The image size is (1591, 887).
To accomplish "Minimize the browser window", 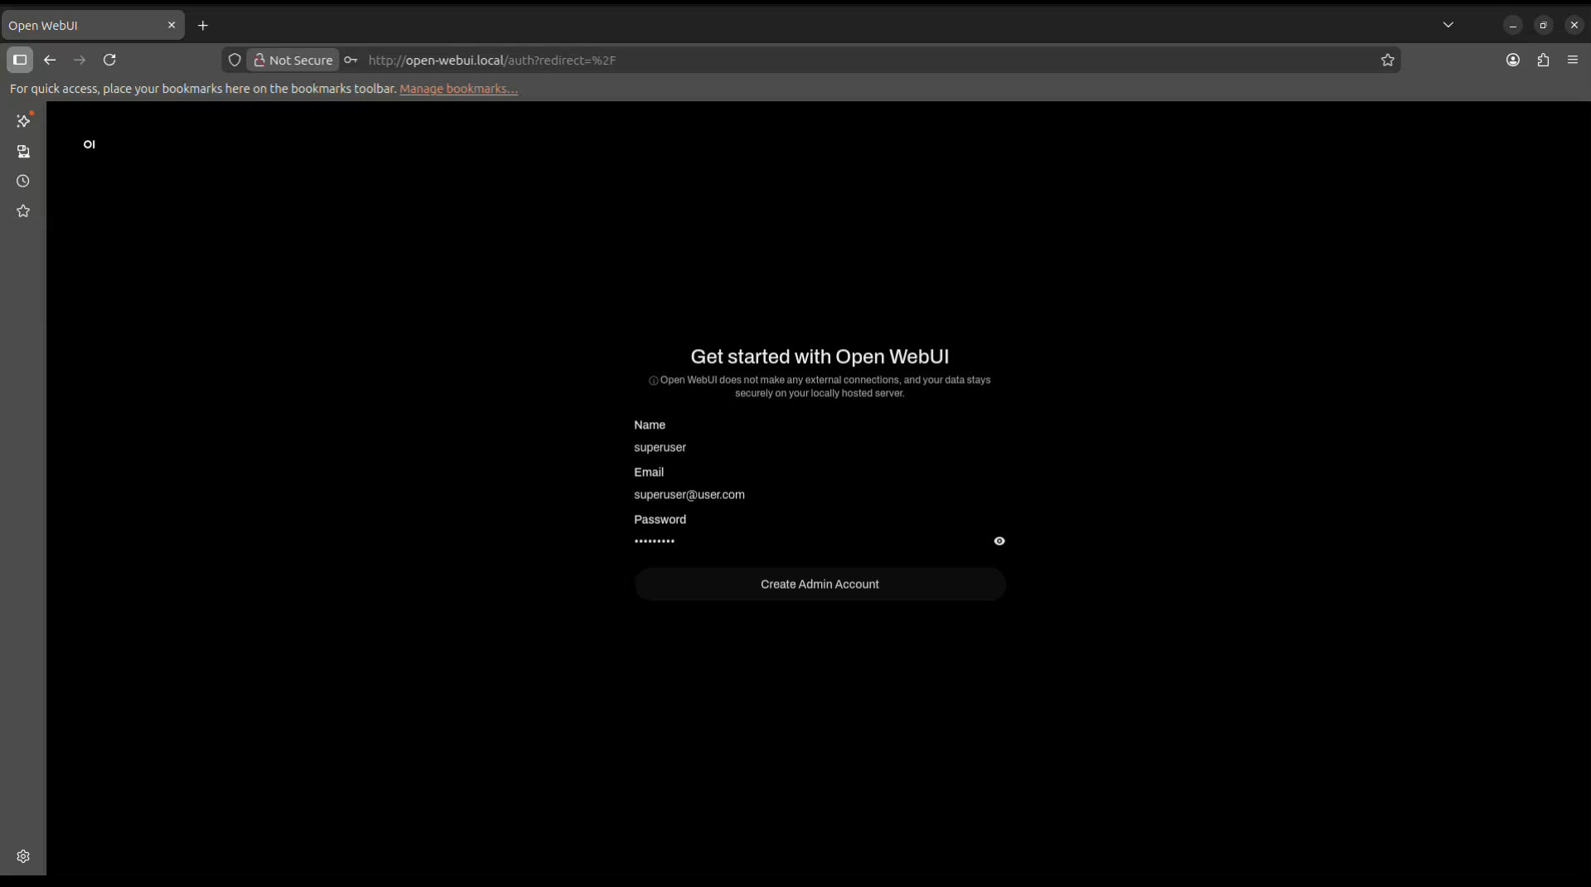I will (1513, 26).
